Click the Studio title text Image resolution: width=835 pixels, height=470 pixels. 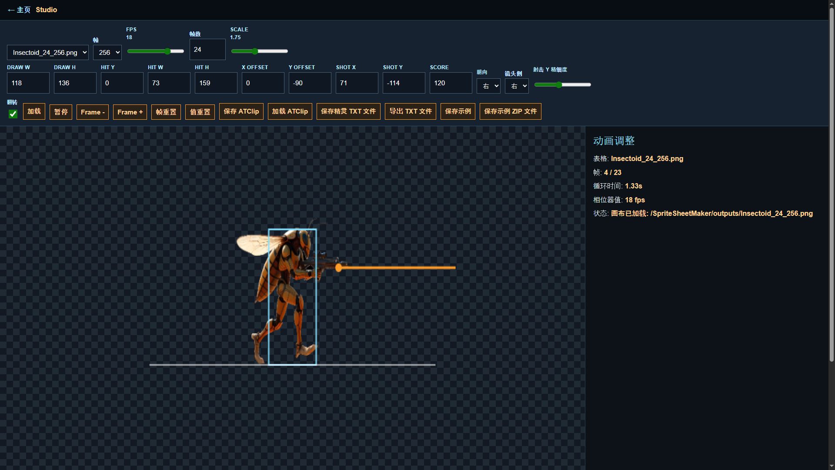[47, 10]
